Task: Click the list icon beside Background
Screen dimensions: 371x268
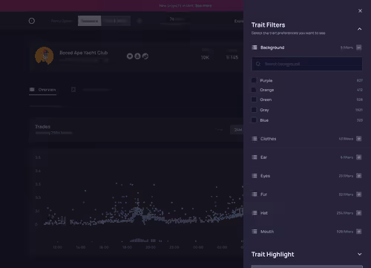Action: click(255, 48)
